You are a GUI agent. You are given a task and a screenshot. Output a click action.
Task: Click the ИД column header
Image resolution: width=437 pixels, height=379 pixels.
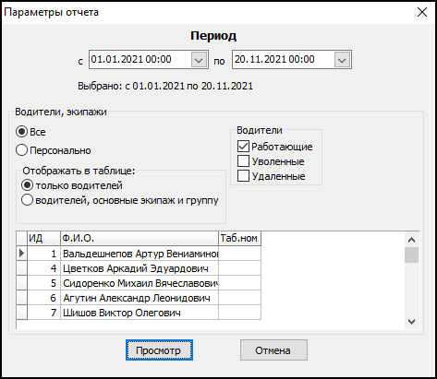tap(43, 238)
